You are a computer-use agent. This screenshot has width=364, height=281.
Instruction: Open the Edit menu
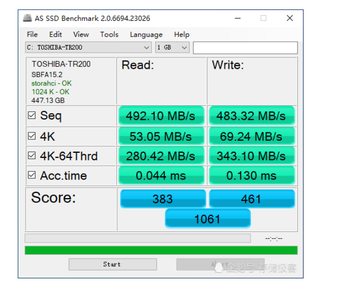[55, 34]
